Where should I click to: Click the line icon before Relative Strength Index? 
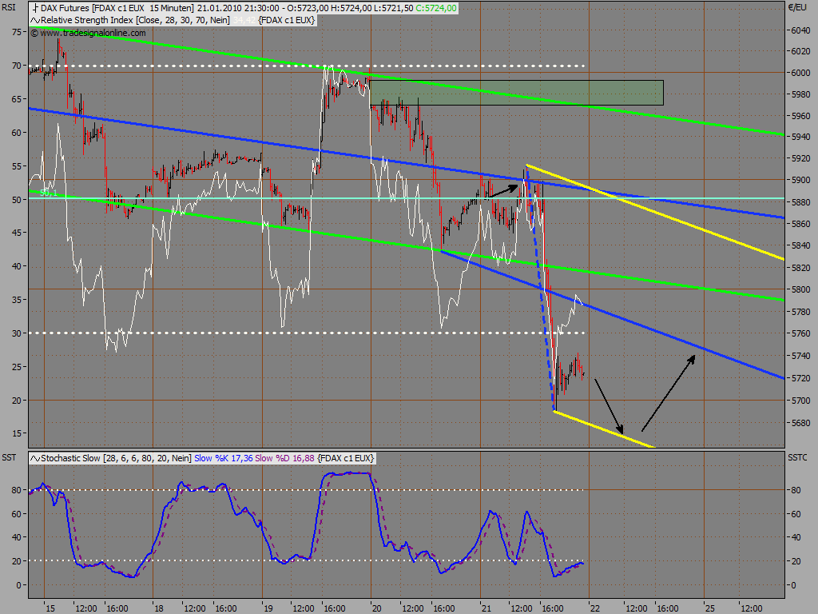35,20
